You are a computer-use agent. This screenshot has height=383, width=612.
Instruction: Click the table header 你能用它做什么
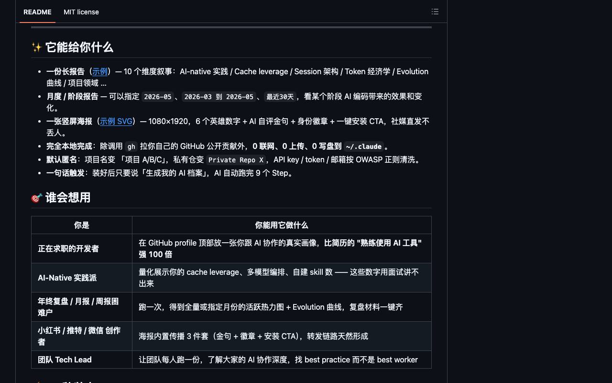tap(282, 225)
